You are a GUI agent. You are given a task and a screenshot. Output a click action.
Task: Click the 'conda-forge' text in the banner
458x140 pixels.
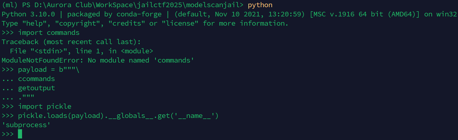click(139, 14)
